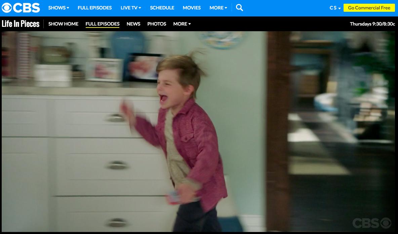Click the CBS eye logo
The image size is (398, 234).
pyautogui.click(x=21, y=8)
